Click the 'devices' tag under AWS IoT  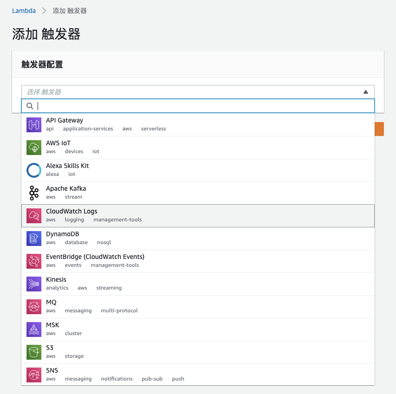74,151
